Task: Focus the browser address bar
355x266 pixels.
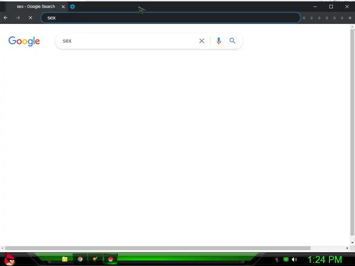Action: tap(171, 18)
